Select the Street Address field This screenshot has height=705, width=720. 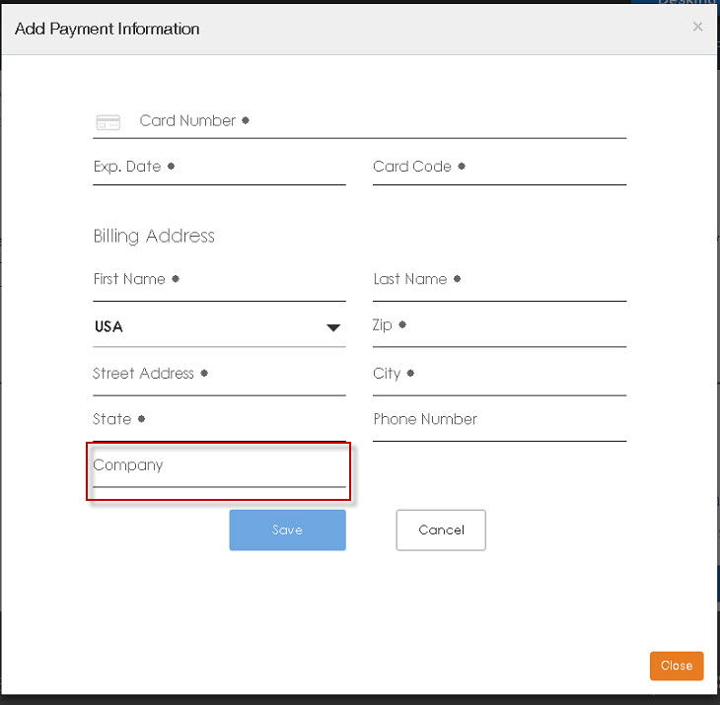click(219, 375)
